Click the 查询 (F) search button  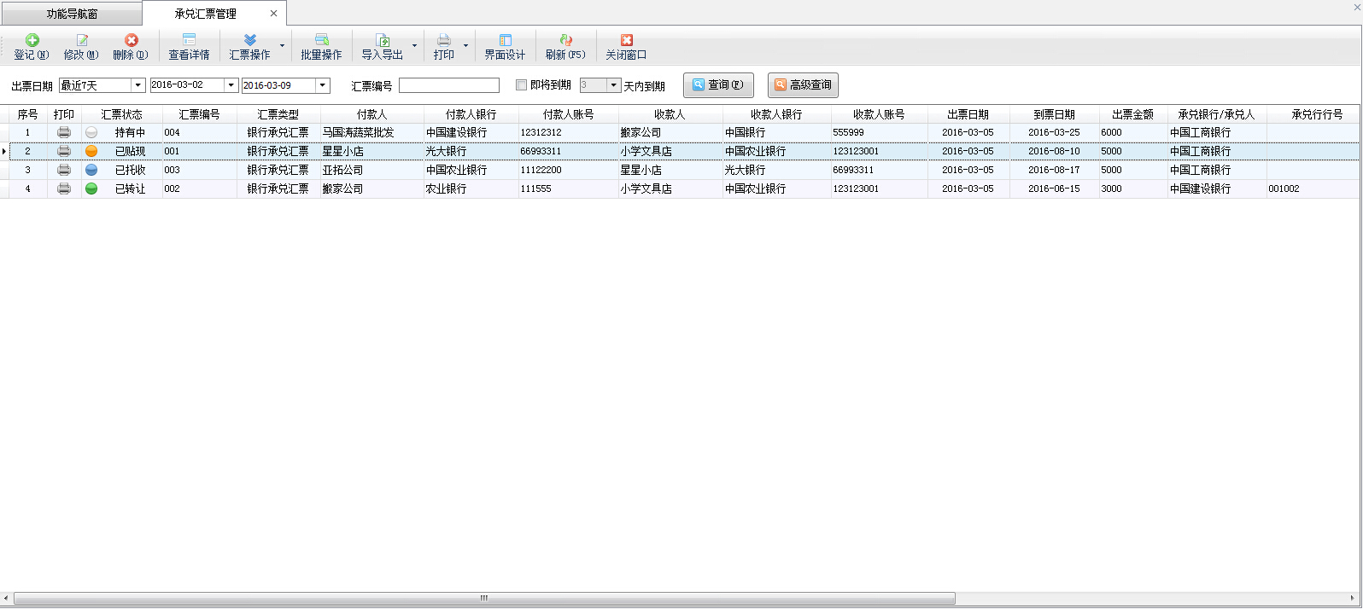[718, 85]
